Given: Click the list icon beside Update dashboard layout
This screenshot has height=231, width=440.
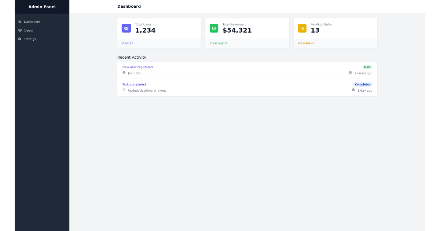Looking at the screenshot, I should 124,90.
